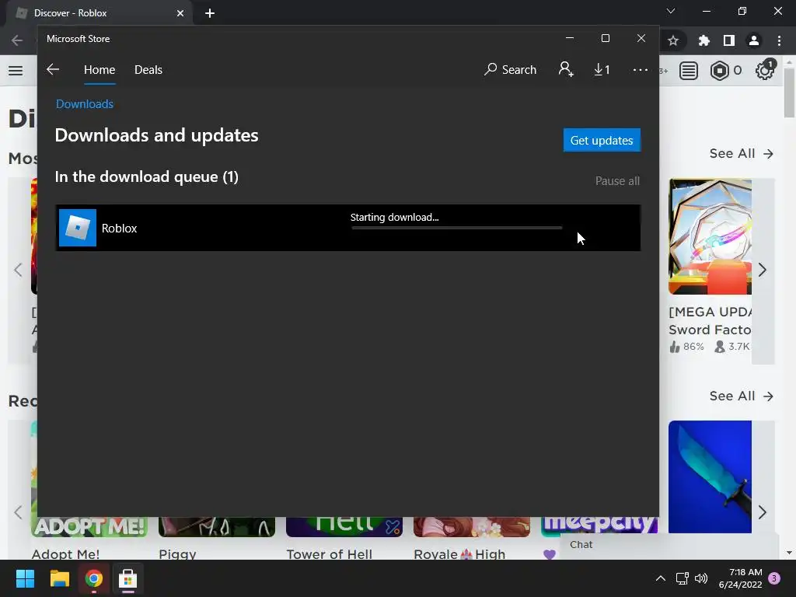Open notification center badge showing 3
Screen dimensions: 796x597
click(x=775, y=578)
